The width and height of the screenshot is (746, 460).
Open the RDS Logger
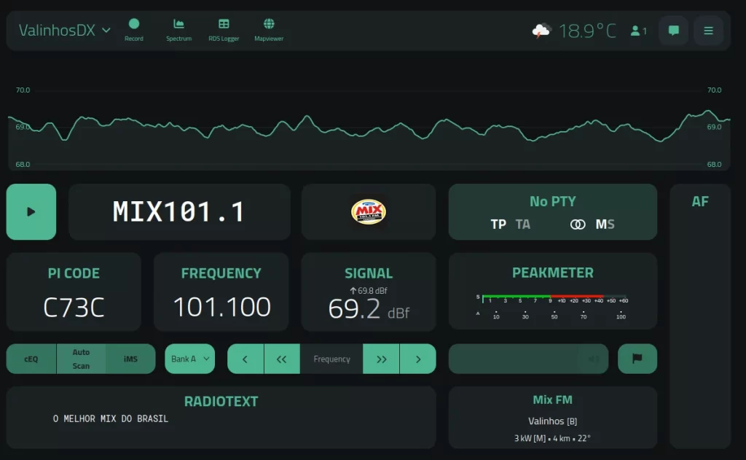tap(224, 30)
